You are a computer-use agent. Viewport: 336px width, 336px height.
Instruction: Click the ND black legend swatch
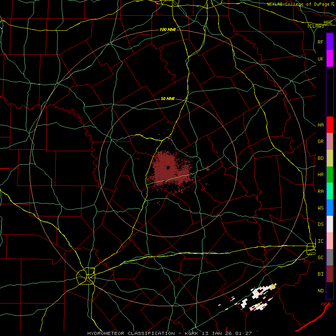330,290
